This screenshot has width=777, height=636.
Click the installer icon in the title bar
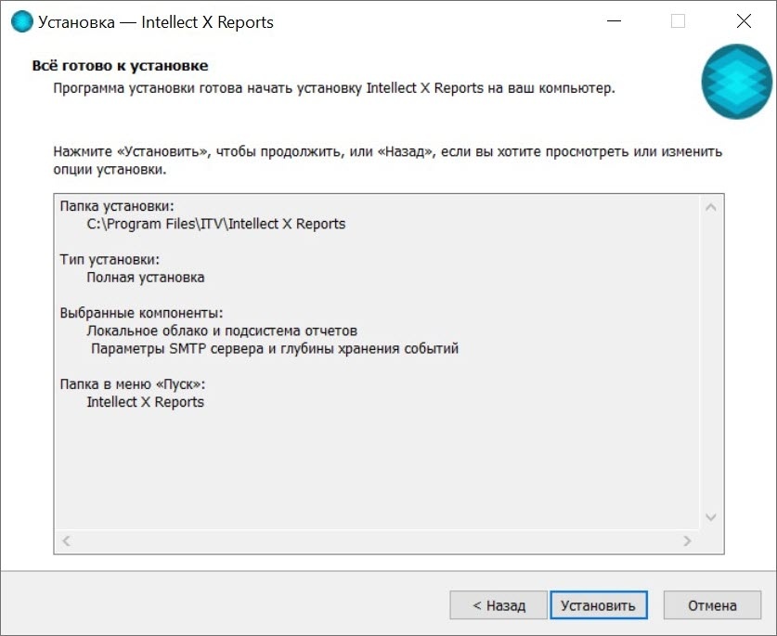[x=20, y=21]
